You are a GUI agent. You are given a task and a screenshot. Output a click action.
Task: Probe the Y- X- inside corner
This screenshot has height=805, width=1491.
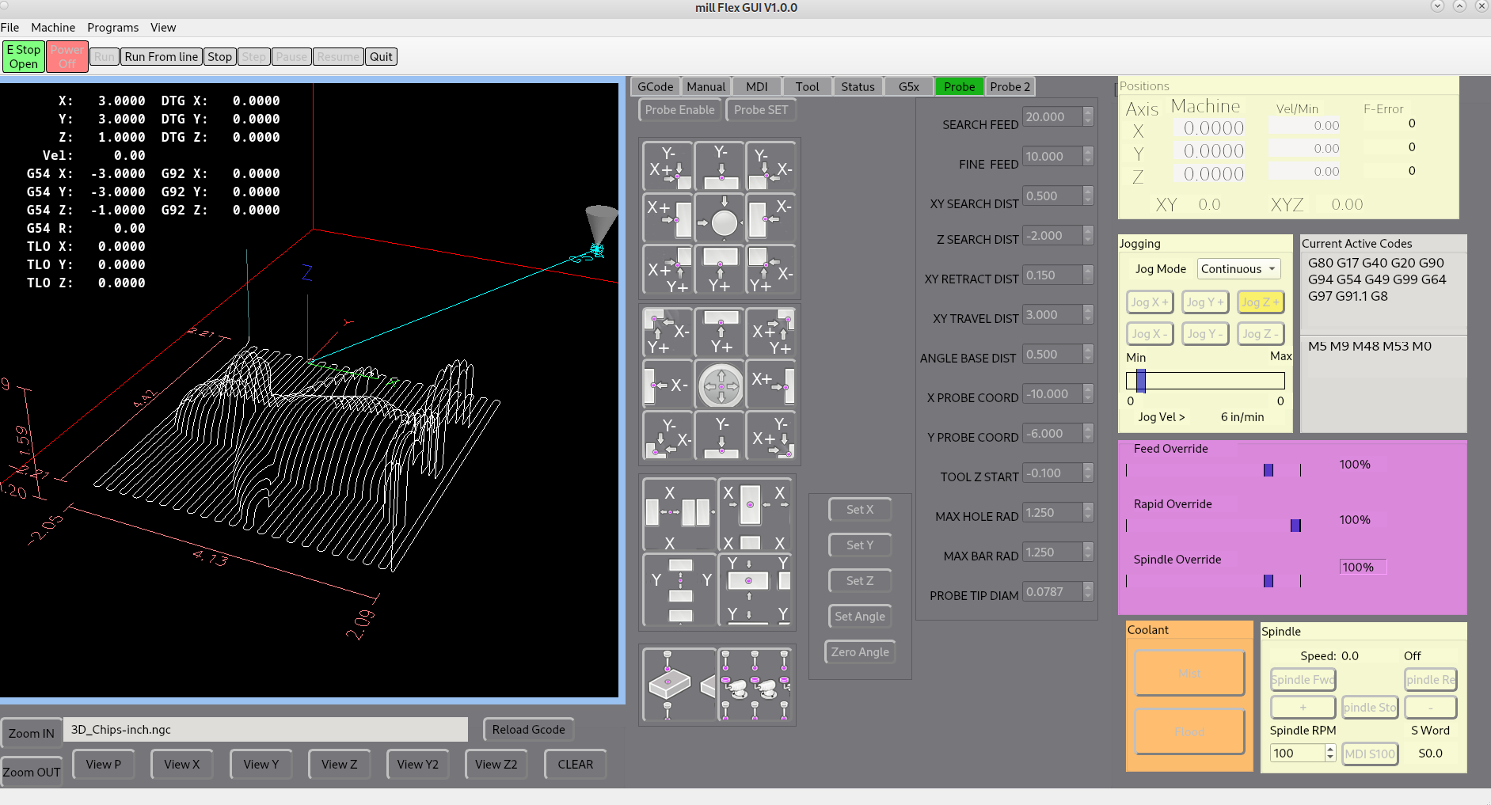pyautogui.click(x=668, y=435)
